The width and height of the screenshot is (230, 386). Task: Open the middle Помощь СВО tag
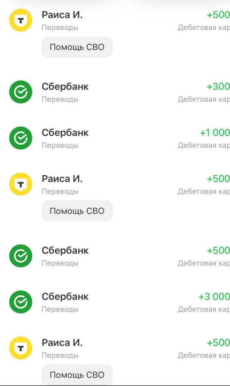coord(77,211)
